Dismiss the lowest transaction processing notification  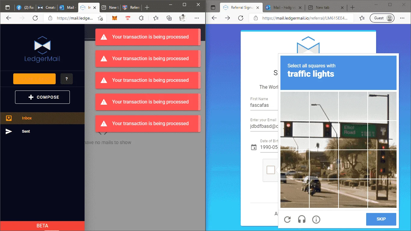pyautogui.click(x=148, y=124)
